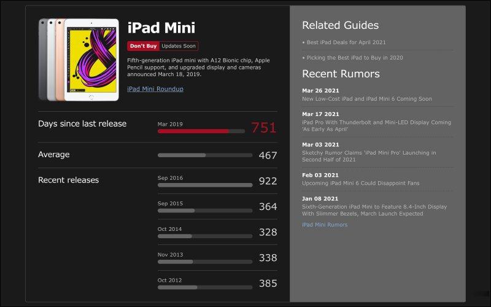Click the Average 467 days bar
This screenshot has height=307, width=491.
[205, 155]
